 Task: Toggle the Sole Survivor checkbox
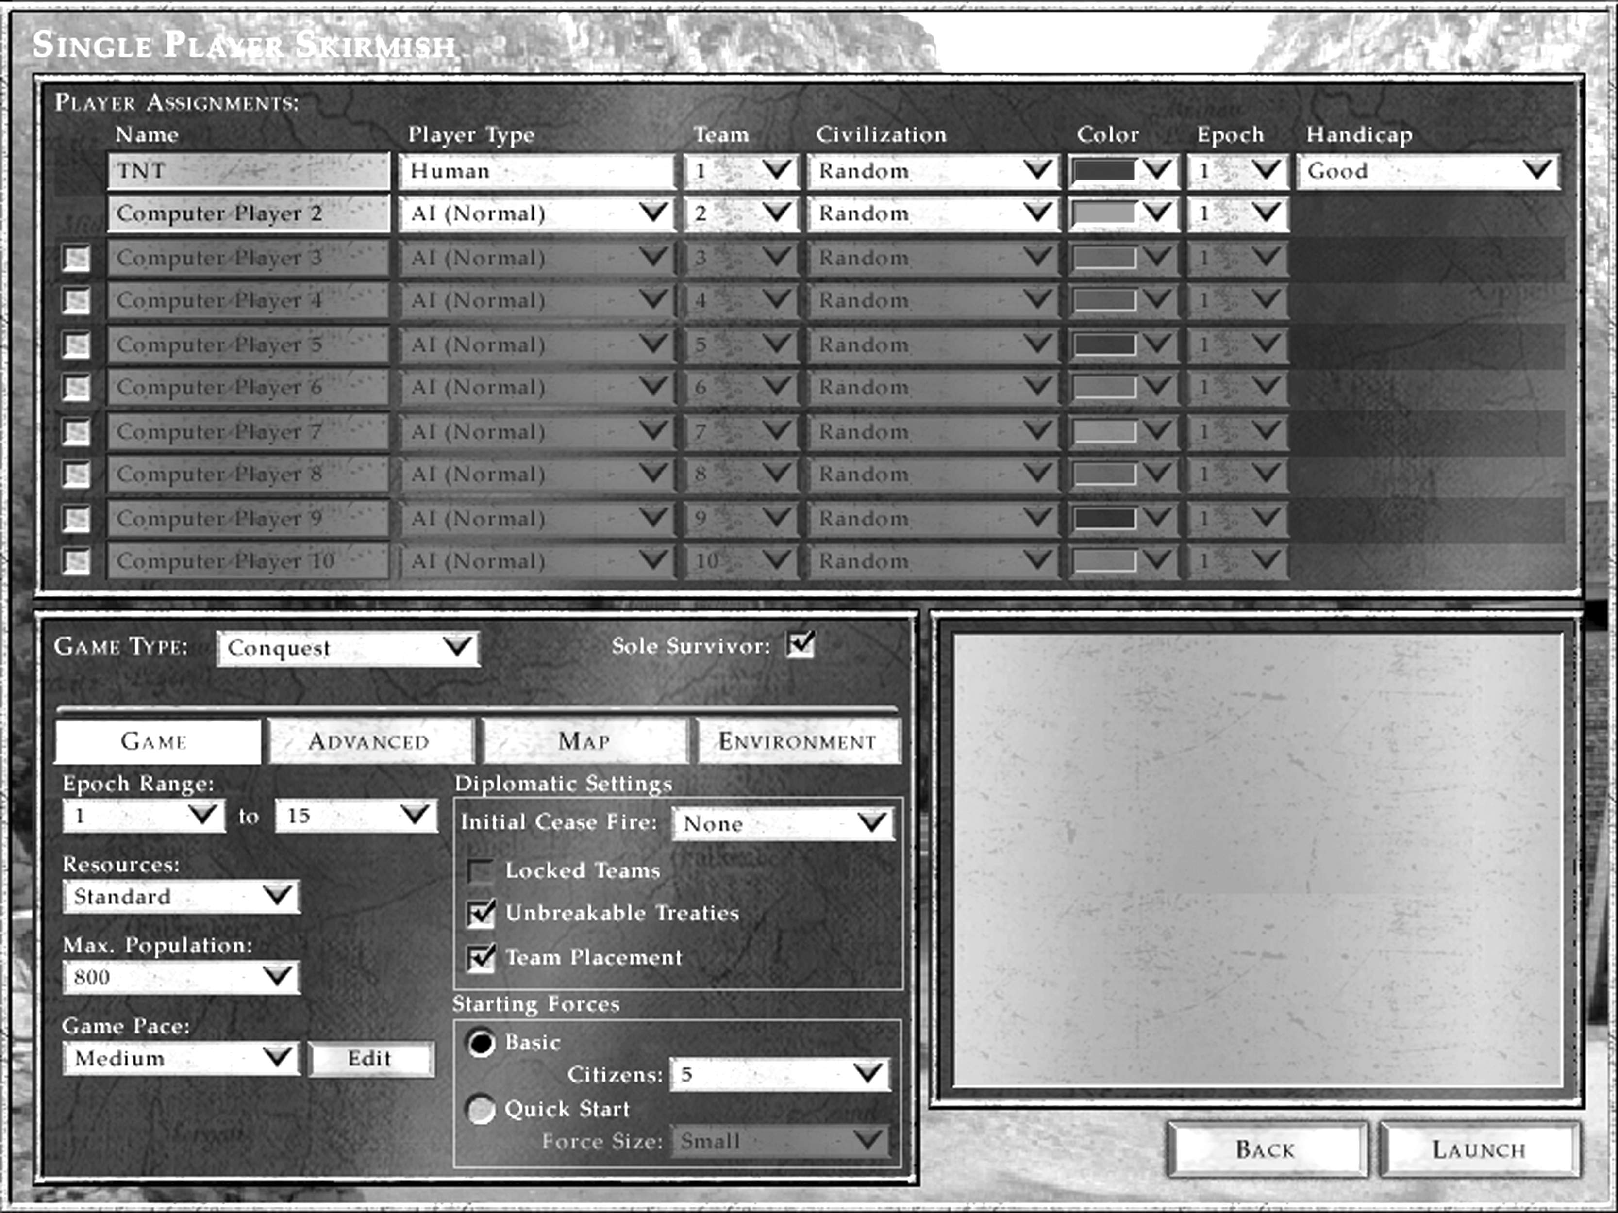point(800,645)
